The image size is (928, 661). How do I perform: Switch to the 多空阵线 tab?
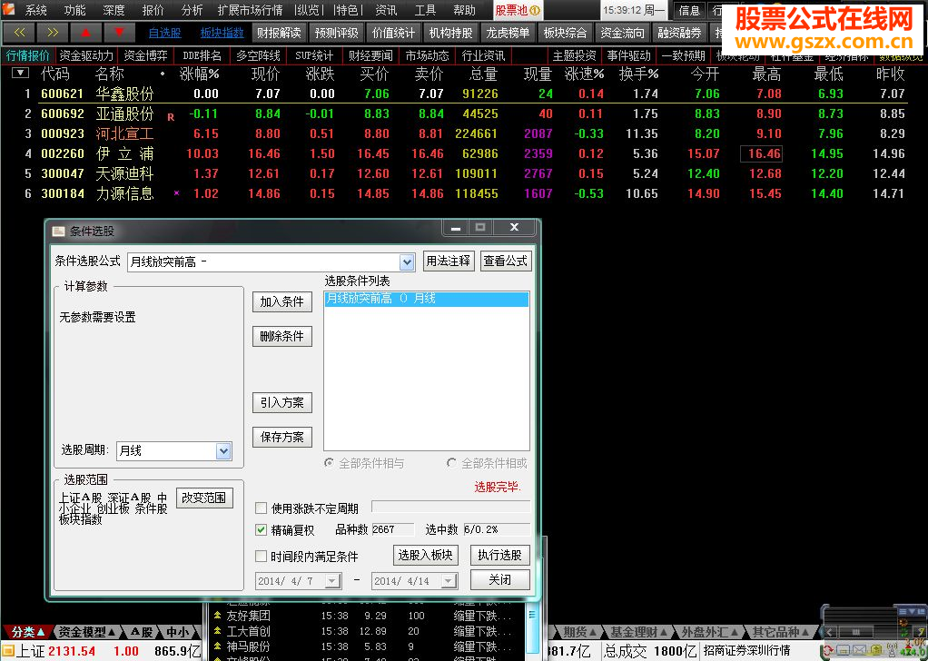pyautogui.click(x=258, y=55)
